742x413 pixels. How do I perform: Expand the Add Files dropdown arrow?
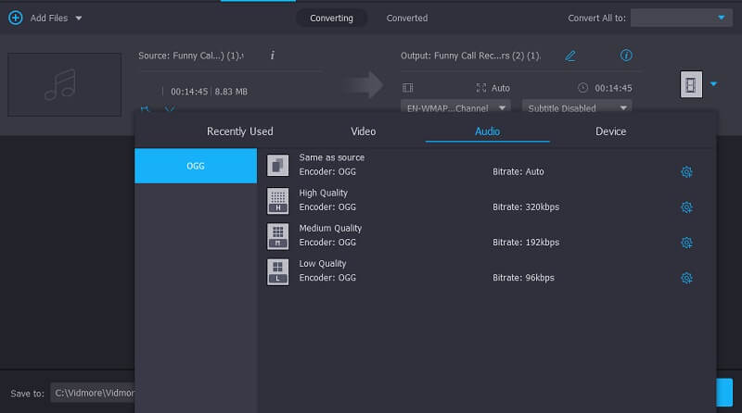click(x=78, y=19)
